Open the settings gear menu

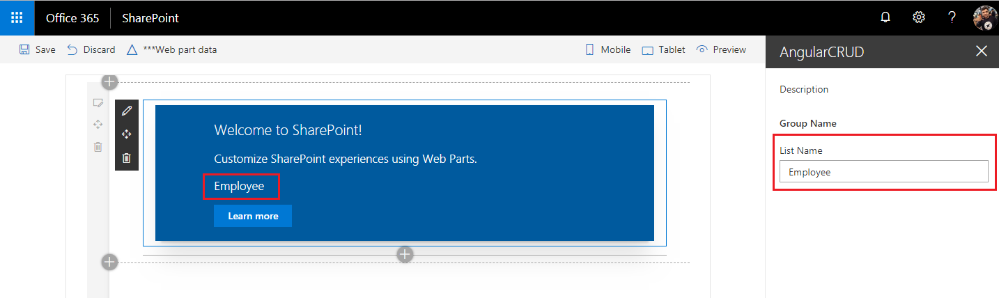pyautogui.click(x=919, y=17)
